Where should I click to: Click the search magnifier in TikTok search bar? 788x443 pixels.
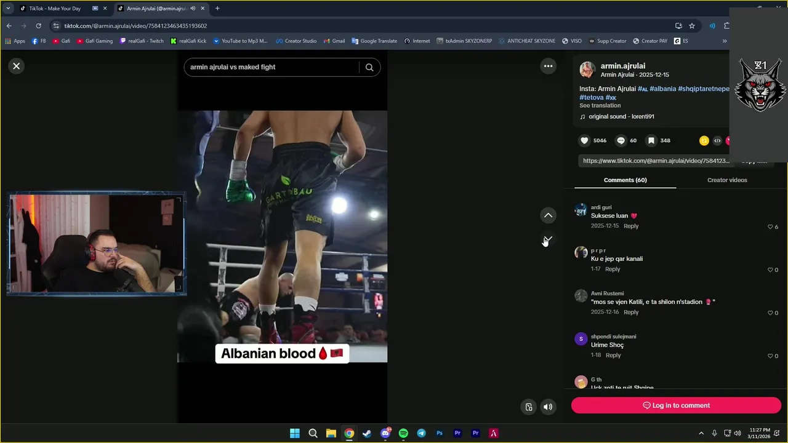point(369,67)
